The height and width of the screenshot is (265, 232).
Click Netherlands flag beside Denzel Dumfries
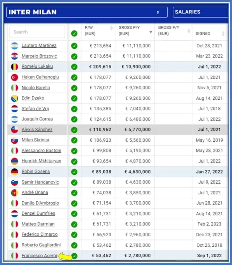point(14,214)
